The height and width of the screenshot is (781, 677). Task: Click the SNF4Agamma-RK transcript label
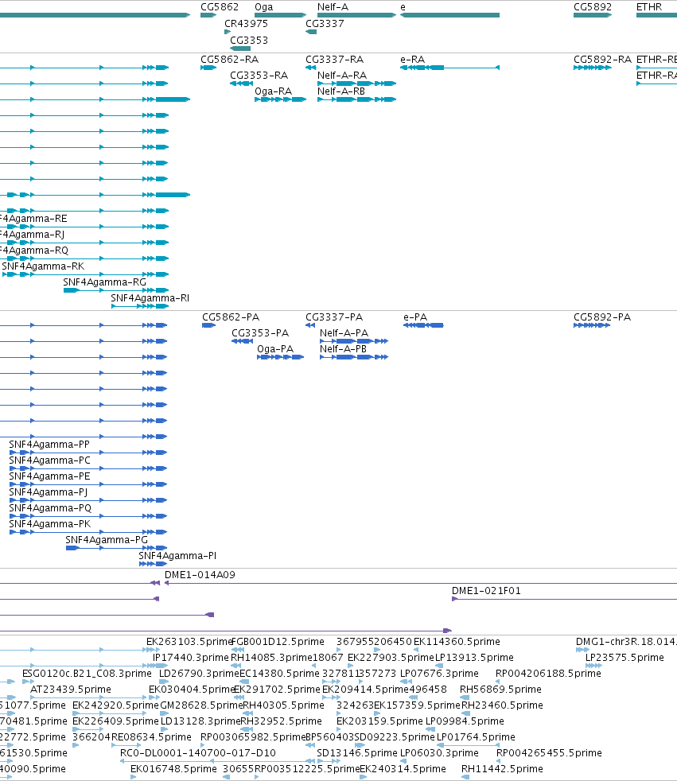(43, 266)
